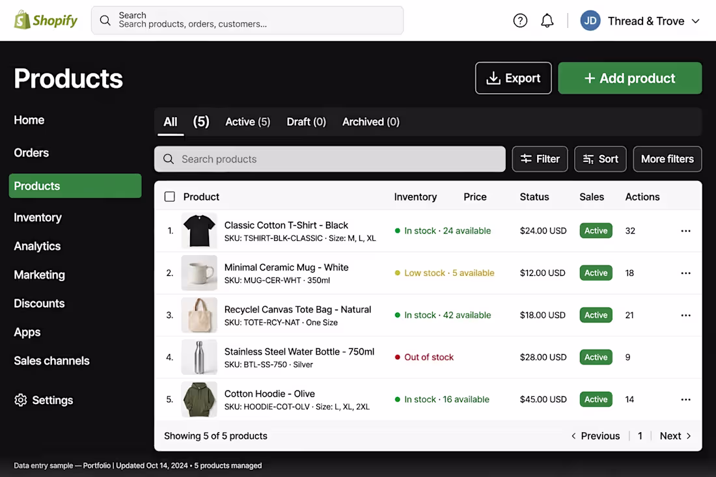Viewport: 716px width, 477px height.
Task: Open actions menu for Minimal Ceramic Mug
Action: [x=685, y=273]
